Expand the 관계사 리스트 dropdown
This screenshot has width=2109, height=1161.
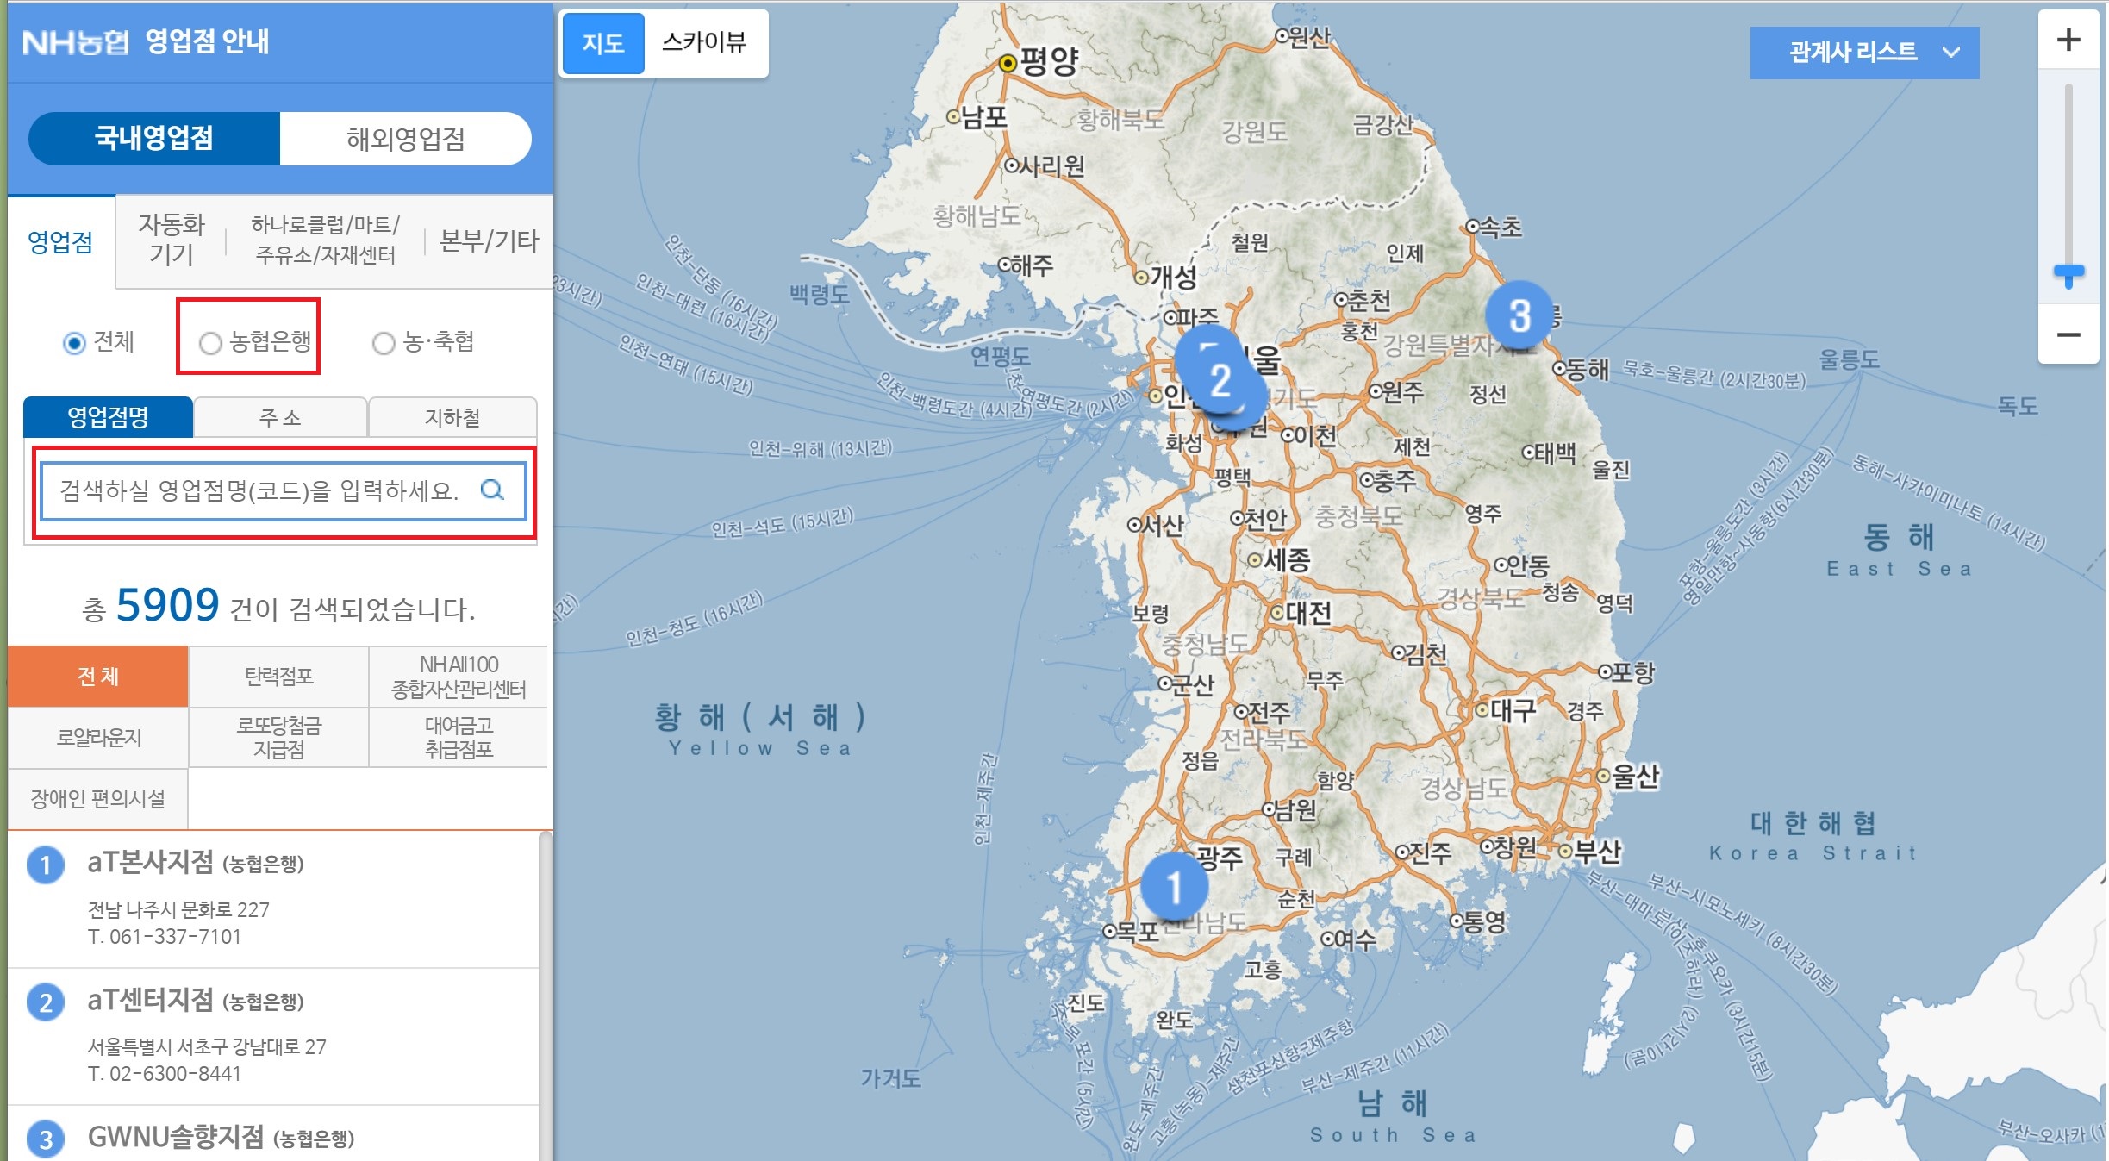[1864, 53]
